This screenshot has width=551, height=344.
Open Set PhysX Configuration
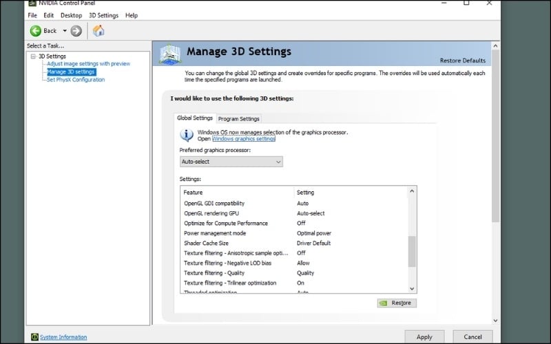point(76,80)
